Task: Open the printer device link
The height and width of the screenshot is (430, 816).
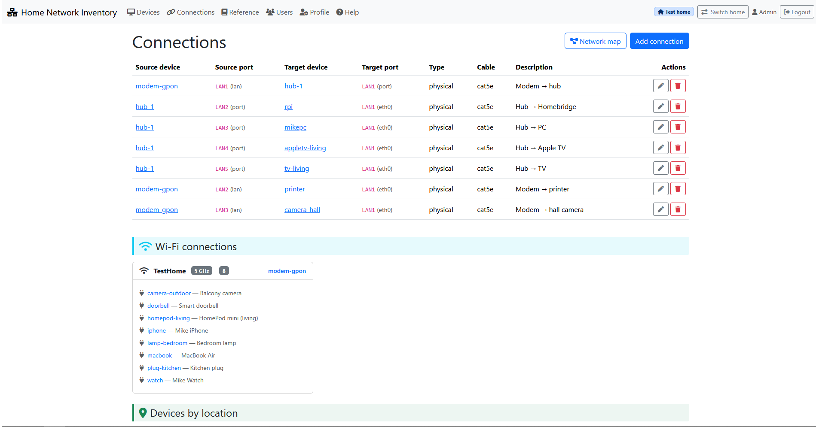Action: click(x=294, y=189)
